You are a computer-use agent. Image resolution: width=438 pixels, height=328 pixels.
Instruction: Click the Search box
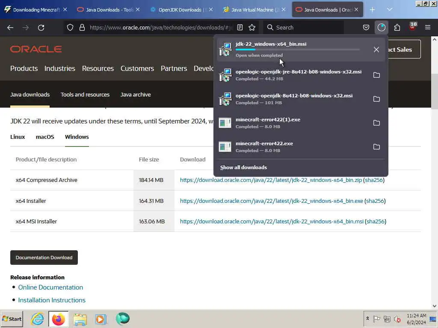pos(304,28)
